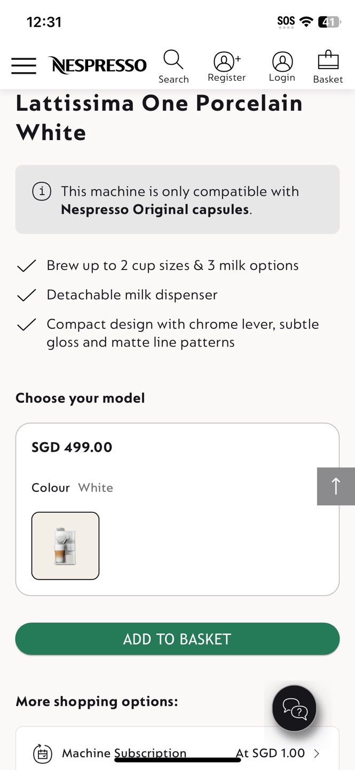
Task: Tap the Login label in header
Action: tap(282, 78)
